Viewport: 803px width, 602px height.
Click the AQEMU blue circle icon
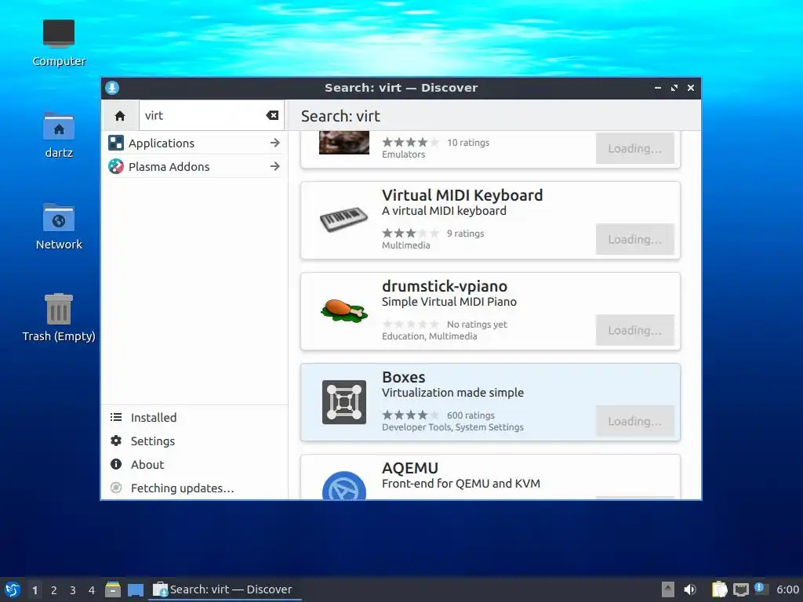pyautogui.click(x=343, y=485)
